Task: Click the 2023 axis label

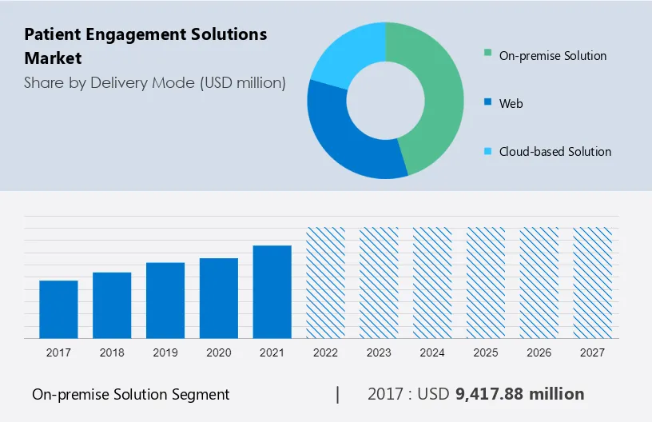Action: (x=379, y=352)
